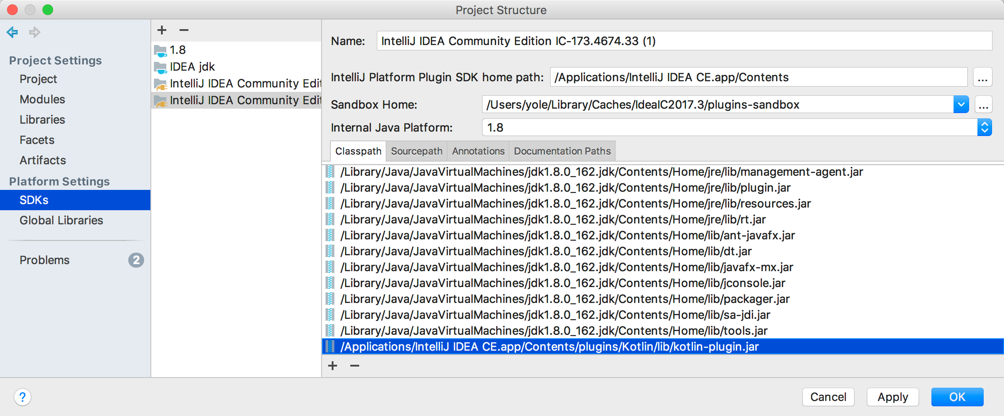Remove the selected SDK with the minus icon

[184, 30]
